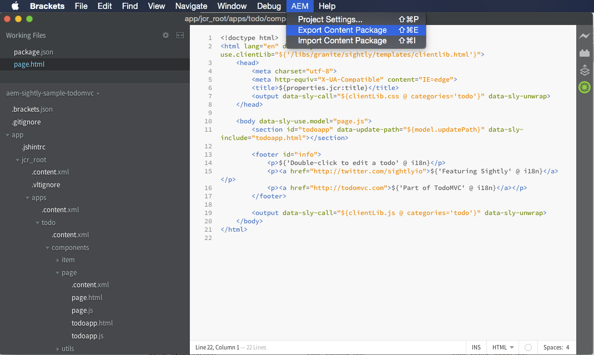This screenshot has height=355, width=594.
Task: Expand the item folder
Action: pos(58,260)
